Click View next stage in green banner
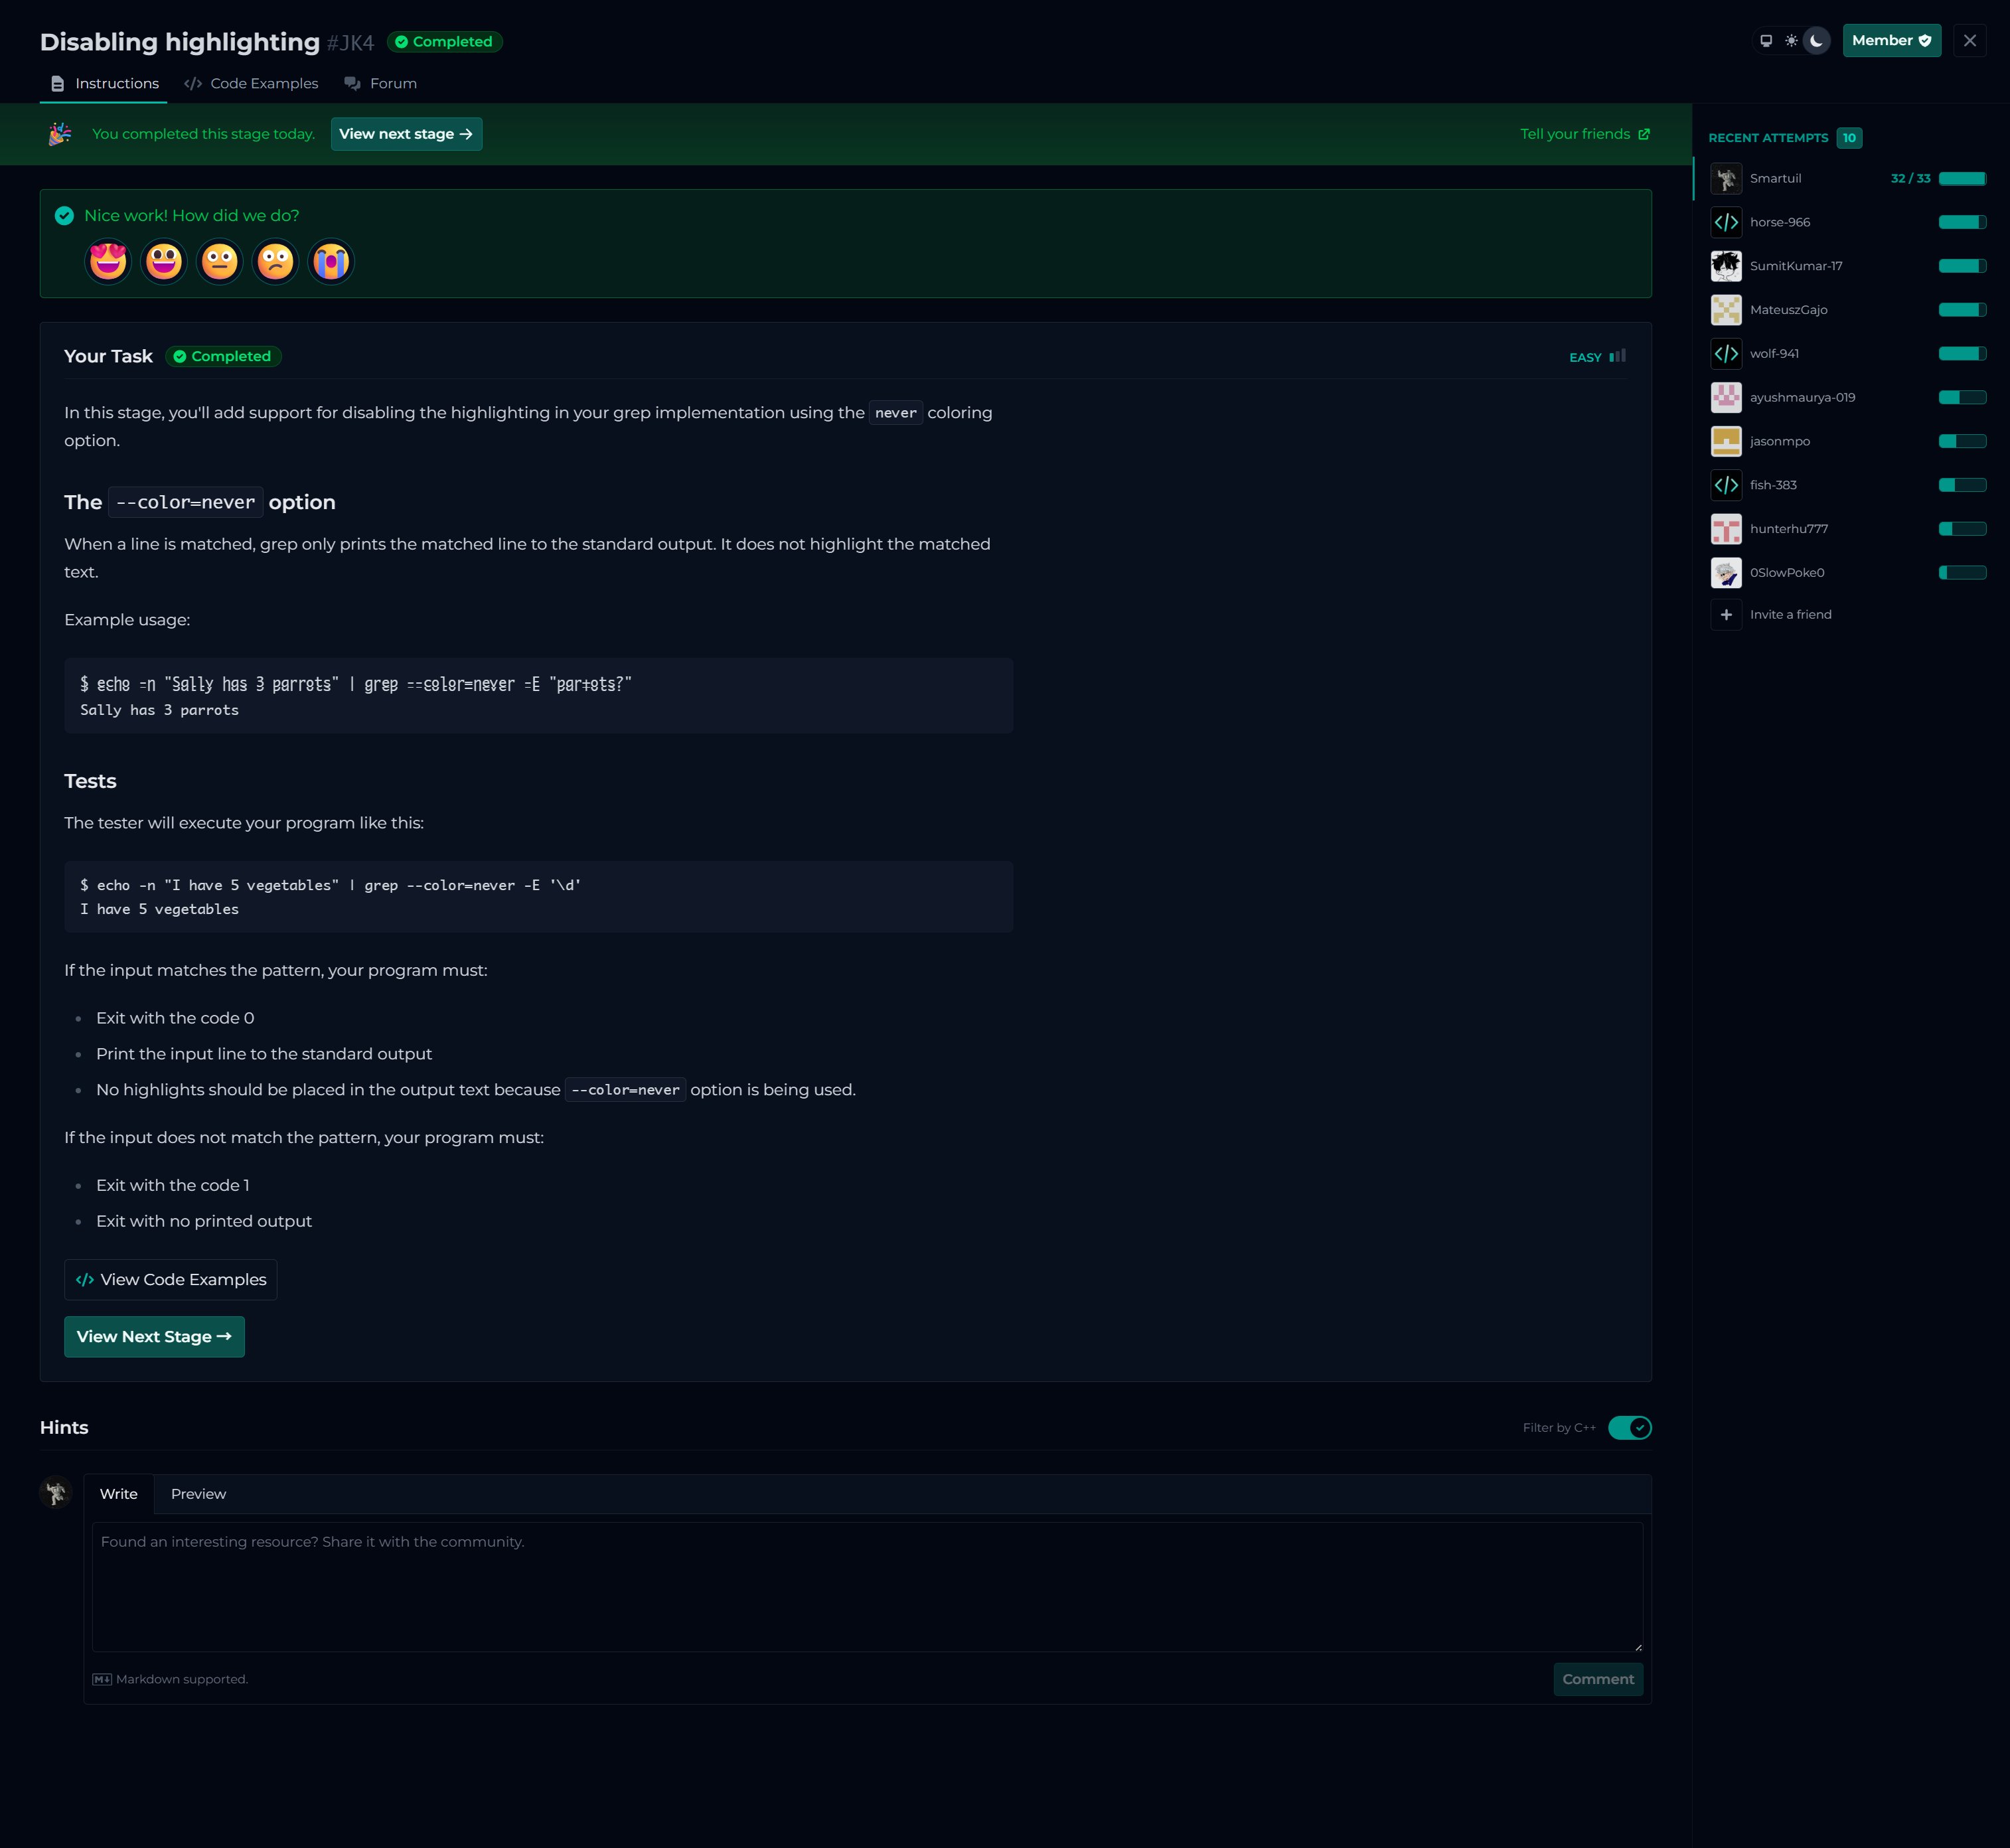Viewport: 2010px width, 1848px height. [406, 134]
